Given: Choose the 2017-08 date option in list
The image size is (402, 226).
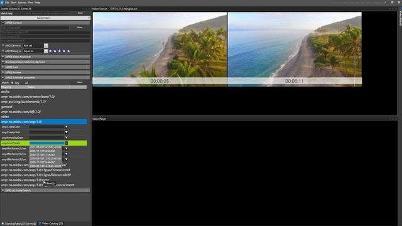Looking at the screenshot, I should click(45, 148).
